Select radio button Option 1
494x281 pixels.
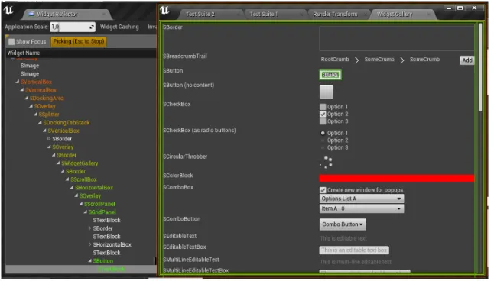click(323, 134)
